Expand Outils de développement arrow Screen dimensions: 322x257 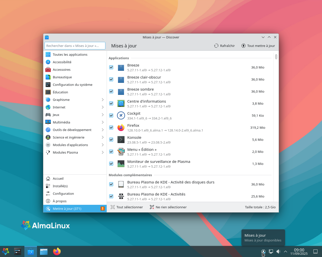point(103,130)
